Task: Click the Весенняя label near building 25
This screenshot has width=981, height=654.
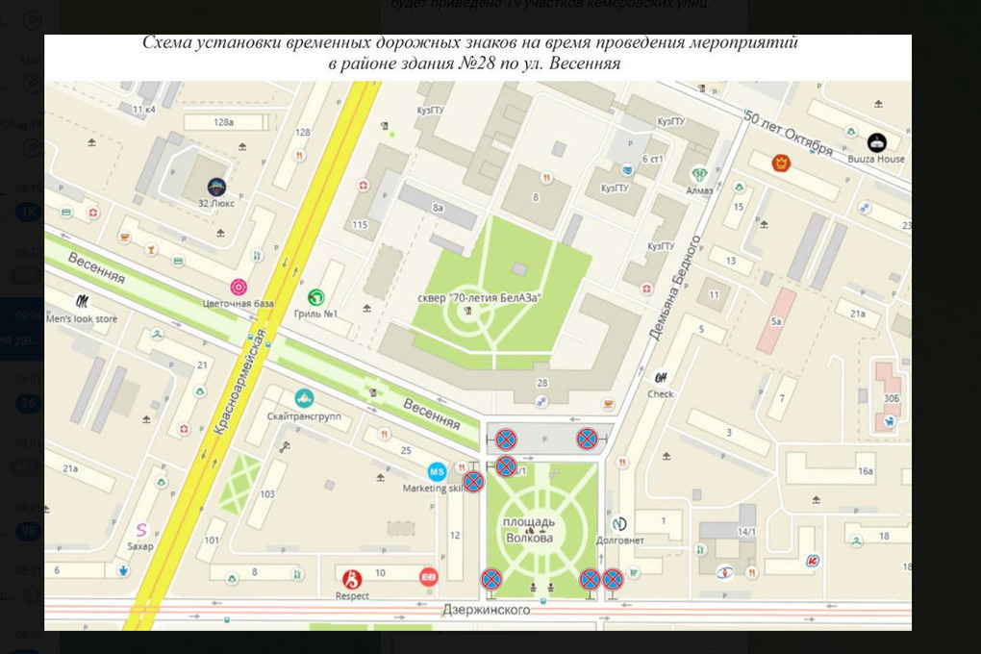Action: point(432,414)
